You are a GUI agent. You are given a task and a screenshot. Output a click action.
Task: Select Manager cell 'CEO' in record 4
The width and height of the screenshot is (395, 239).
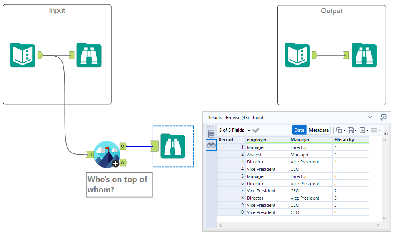point(311,169)
